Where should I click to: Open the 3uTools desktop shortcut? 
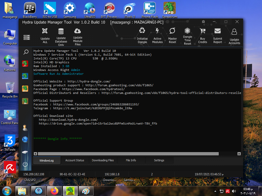tap(10, 143)
